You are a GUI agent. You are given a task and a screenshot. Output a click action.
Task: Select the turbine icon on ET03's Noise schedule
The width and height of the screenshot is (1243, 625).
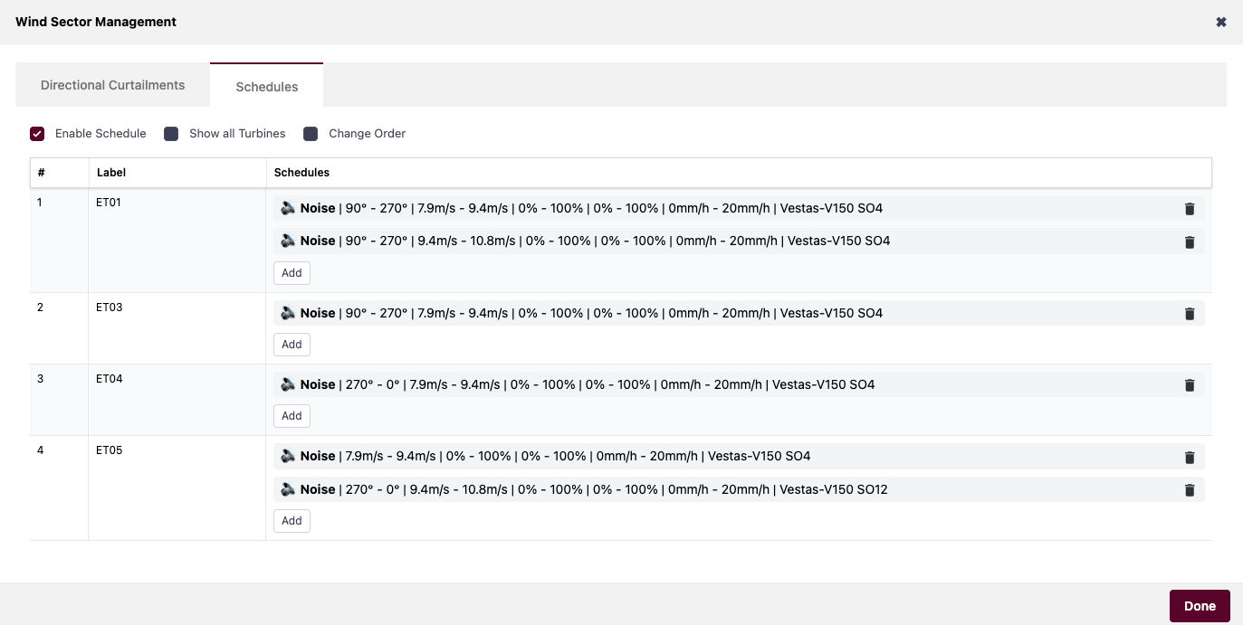pyautogui.click(x=288, y=313)
